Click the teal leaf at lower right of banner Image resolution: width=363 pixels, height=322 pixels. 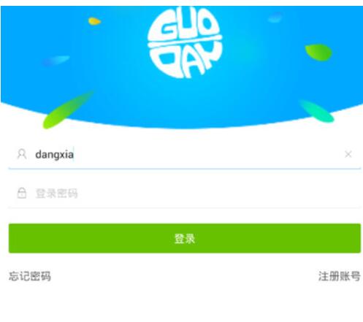[317, 111]
